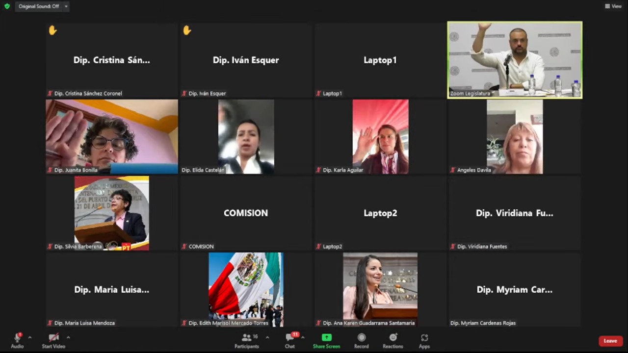The image size is (628, 353).
Task: Expand audio options arrow beside Audio
Action: point(30,337)
